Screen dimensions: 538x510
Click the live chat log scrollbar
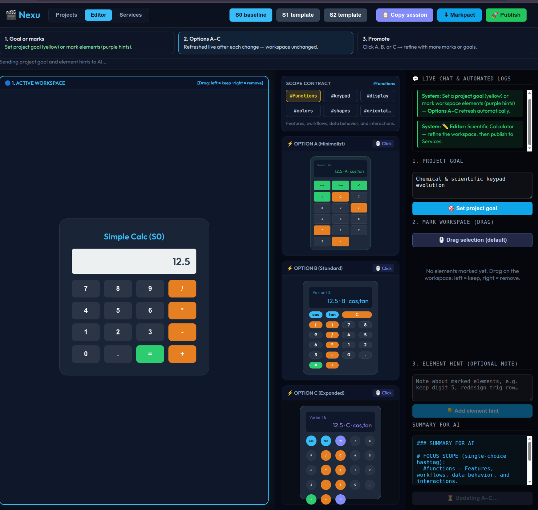[x=530, y=121]
